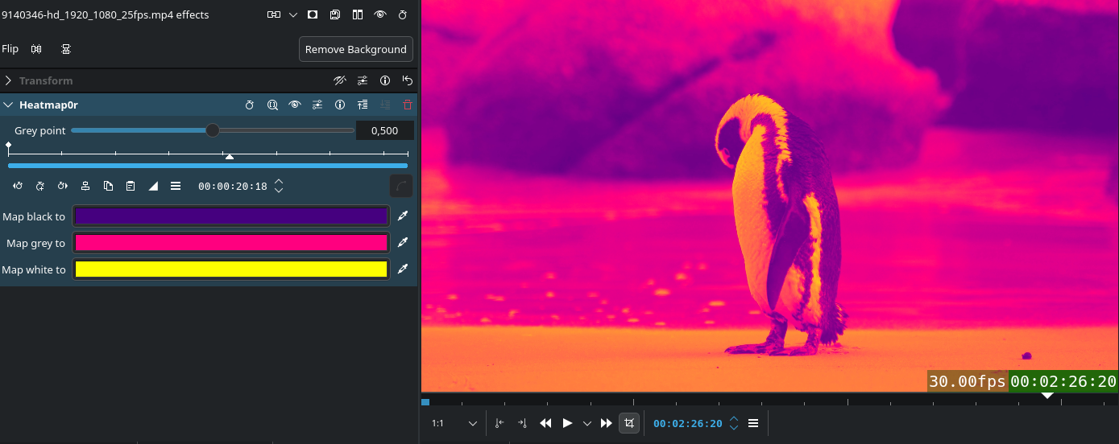
Task: Toggle the Heatmap0r effect's eye icon
Action: point(295,105)
